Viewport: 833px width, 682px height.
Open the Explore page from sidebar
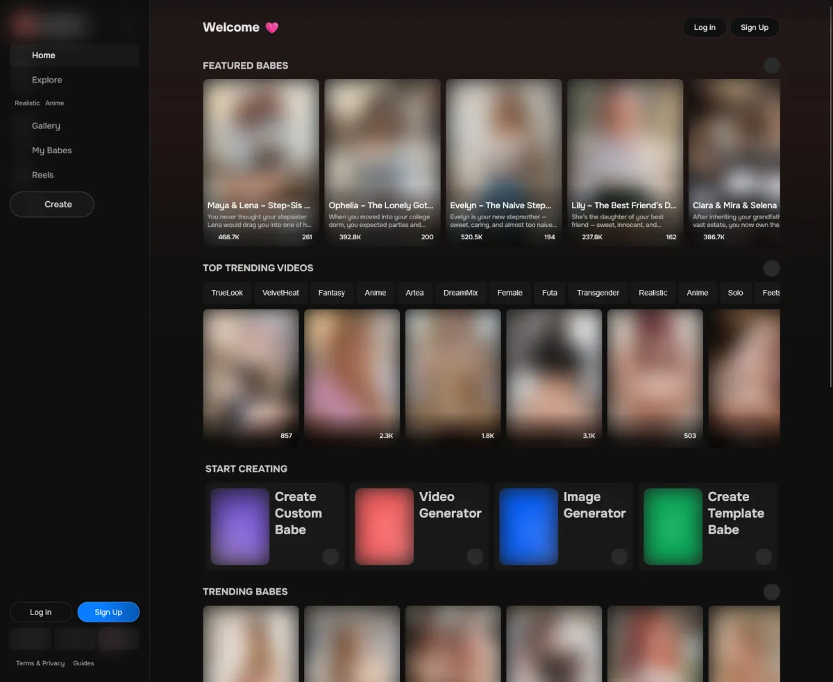pos(47,80)
